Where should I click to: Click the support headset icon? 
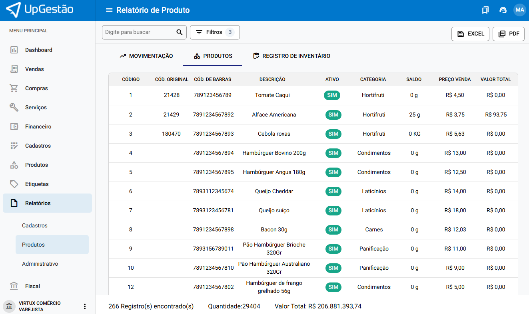(503, 10)
